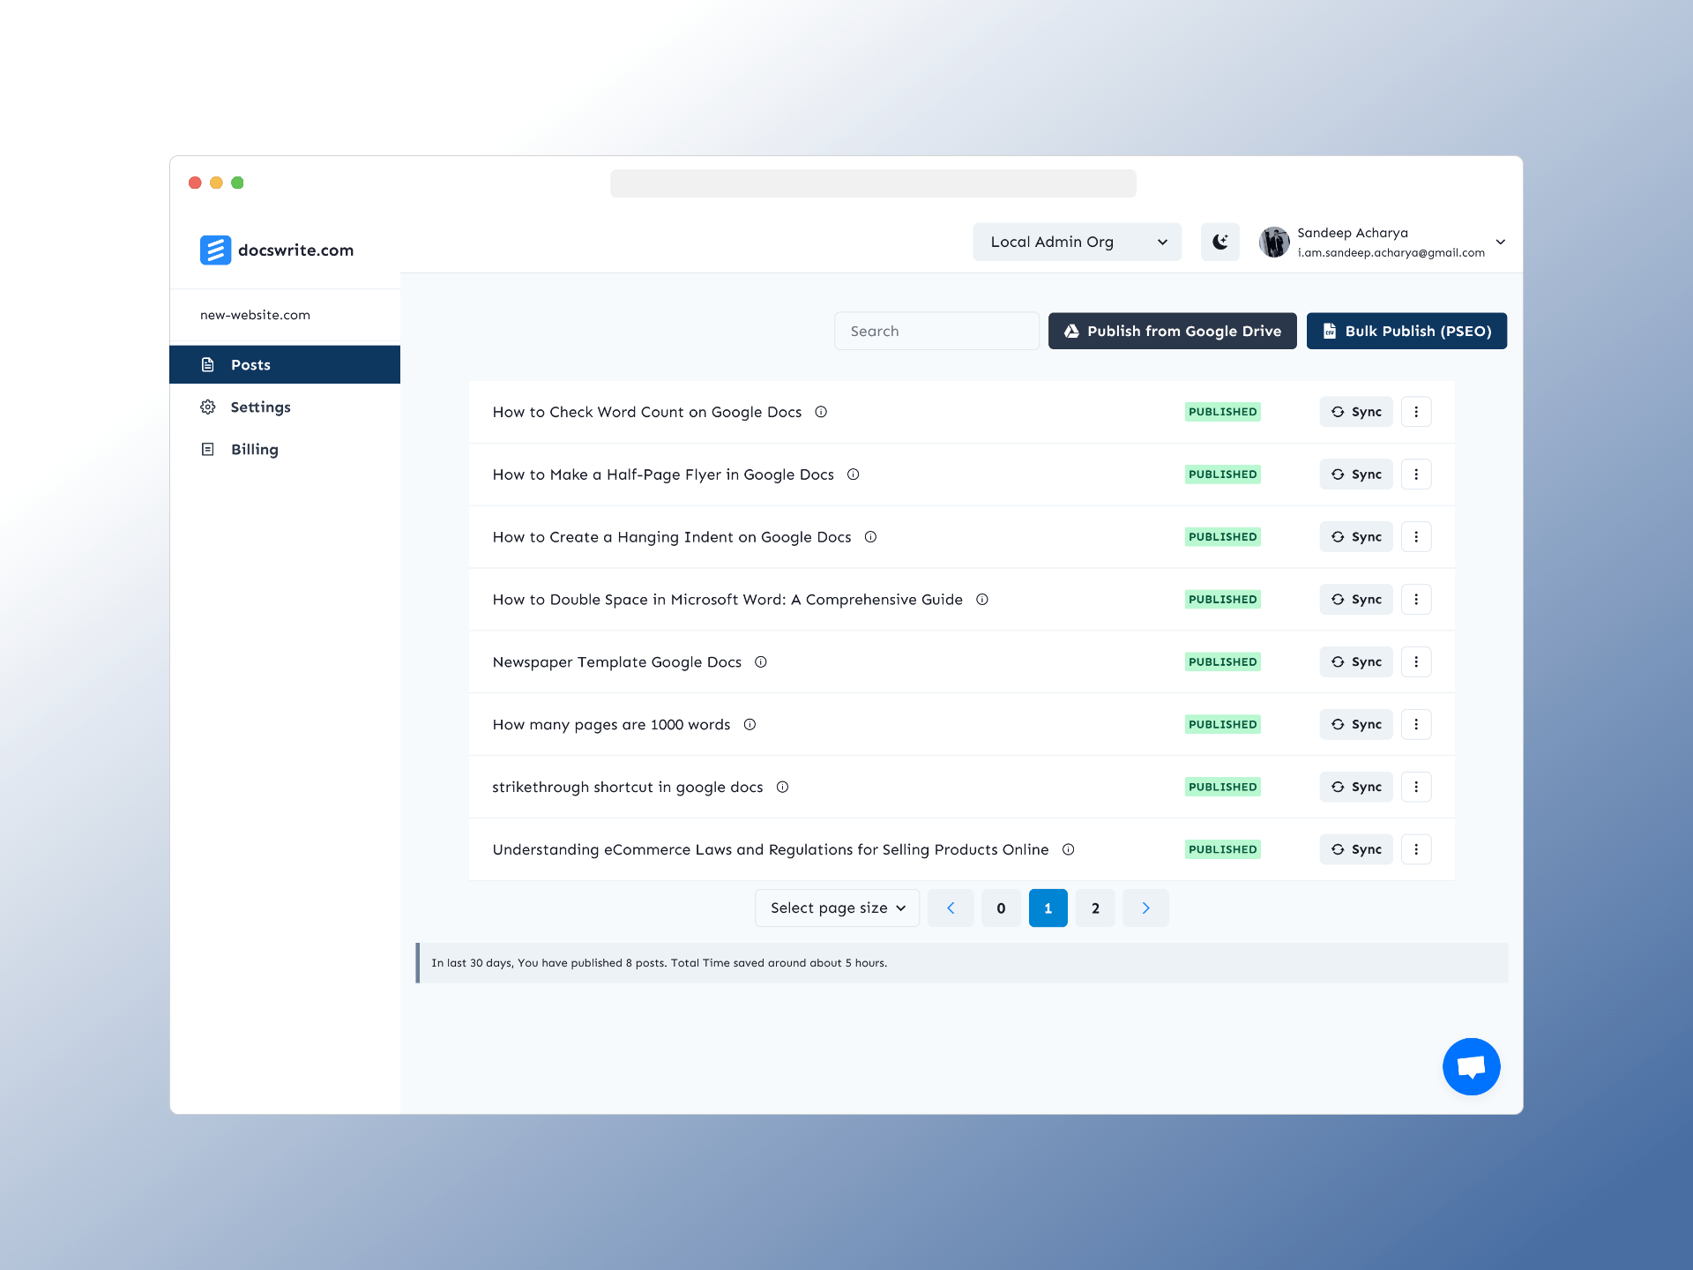Open the chat support bubble icon
This screenshot has width=1693, height=1270.
(1471, 1065)
